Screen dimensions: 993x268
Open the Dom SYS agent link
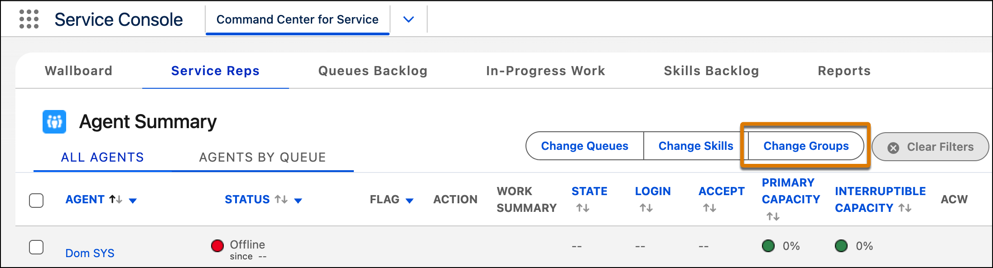point(90,253)
